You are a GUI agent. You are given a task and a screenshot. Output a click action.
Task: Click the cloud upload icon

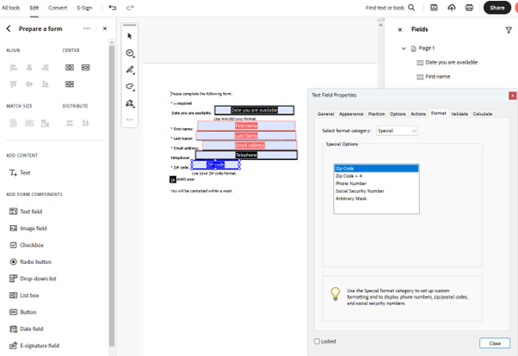452,8
